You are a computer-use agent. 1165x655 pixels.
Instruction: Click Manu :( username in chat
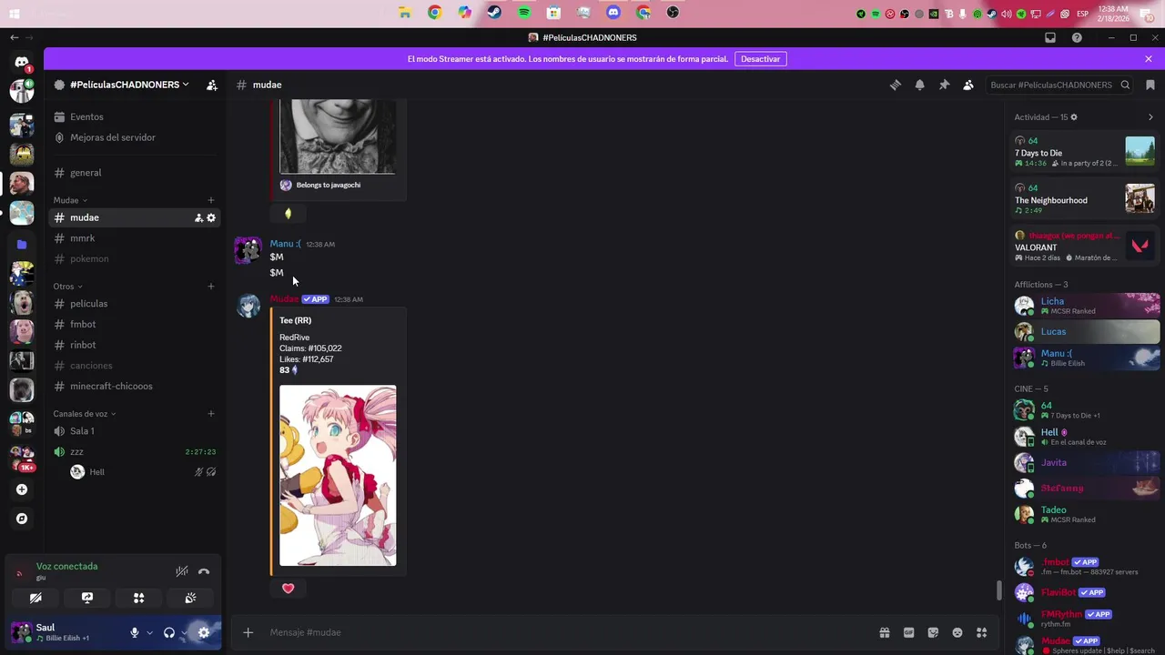[285, 244]
